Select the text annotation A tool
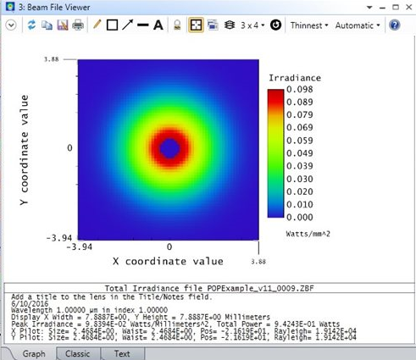This screenshot has width=416, height=360. pos(158,25)
